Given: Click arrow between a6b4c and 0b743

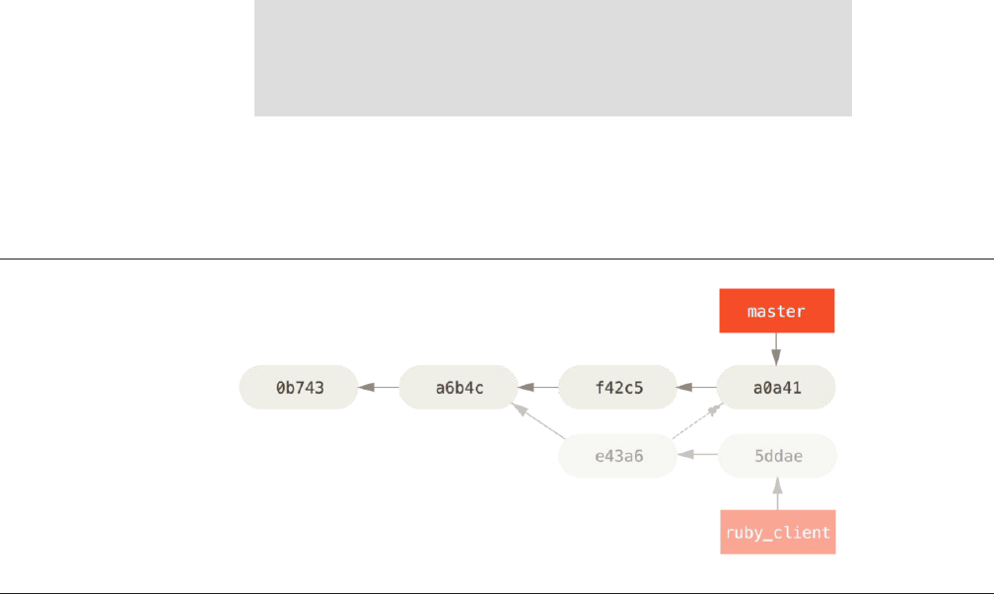Looking at the screenshot, I should tap(378, 388).
